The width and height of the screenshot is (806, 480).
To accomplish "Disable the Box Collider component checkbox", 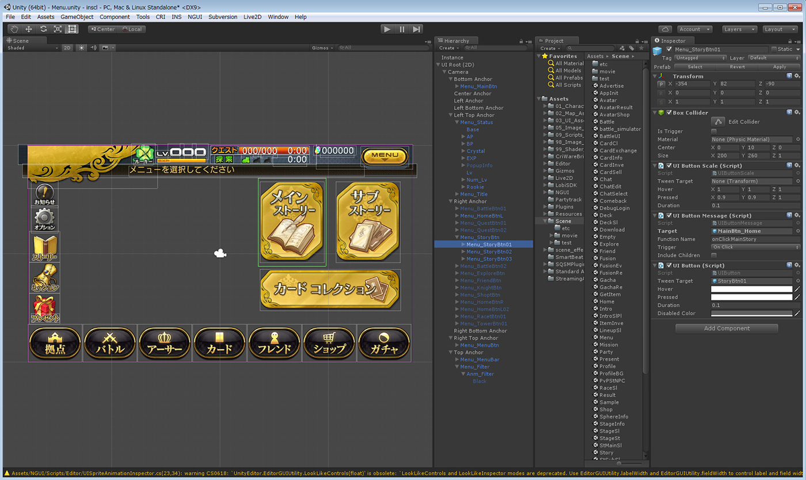I will pyautogui.click(x=669, y=113).
